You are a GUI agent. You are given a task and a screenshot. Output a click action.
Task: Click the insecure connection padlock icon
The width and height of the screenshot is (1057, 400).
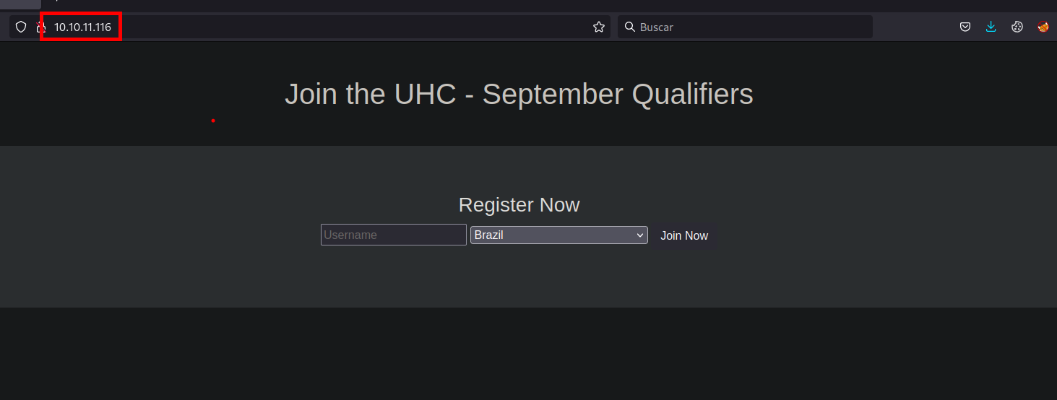pos(41,27)
